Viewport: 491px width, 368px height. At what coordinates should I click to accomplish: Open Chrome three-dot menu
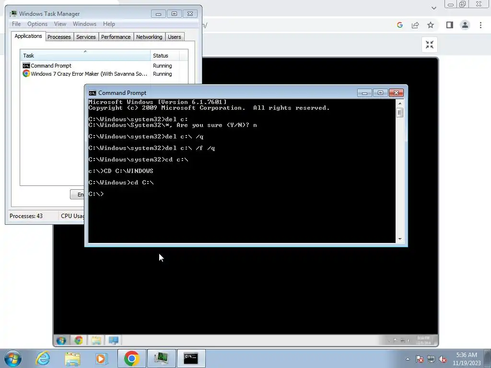[480, 25]
